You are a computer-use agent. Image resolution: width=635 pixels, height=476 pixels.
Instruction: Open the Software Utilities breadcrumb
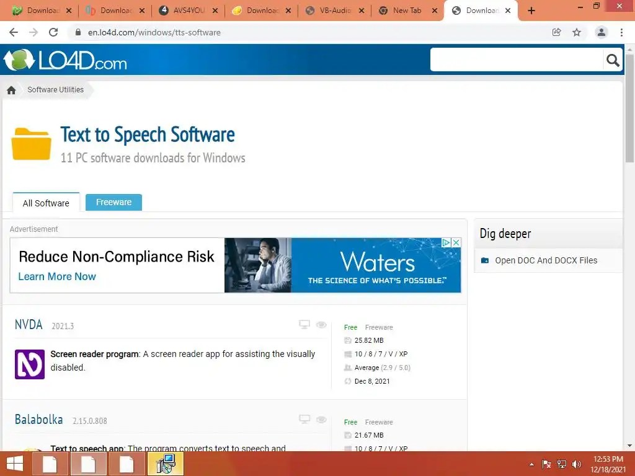click(55, 90)
